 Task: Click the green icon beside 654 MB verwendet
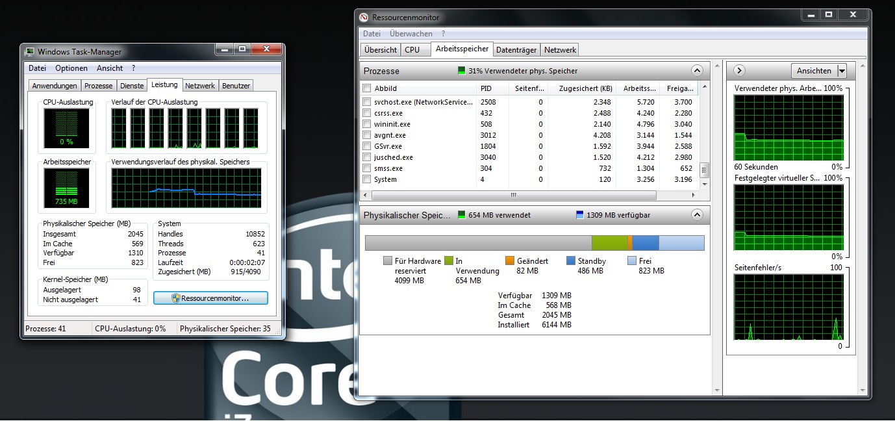point(462,215)
